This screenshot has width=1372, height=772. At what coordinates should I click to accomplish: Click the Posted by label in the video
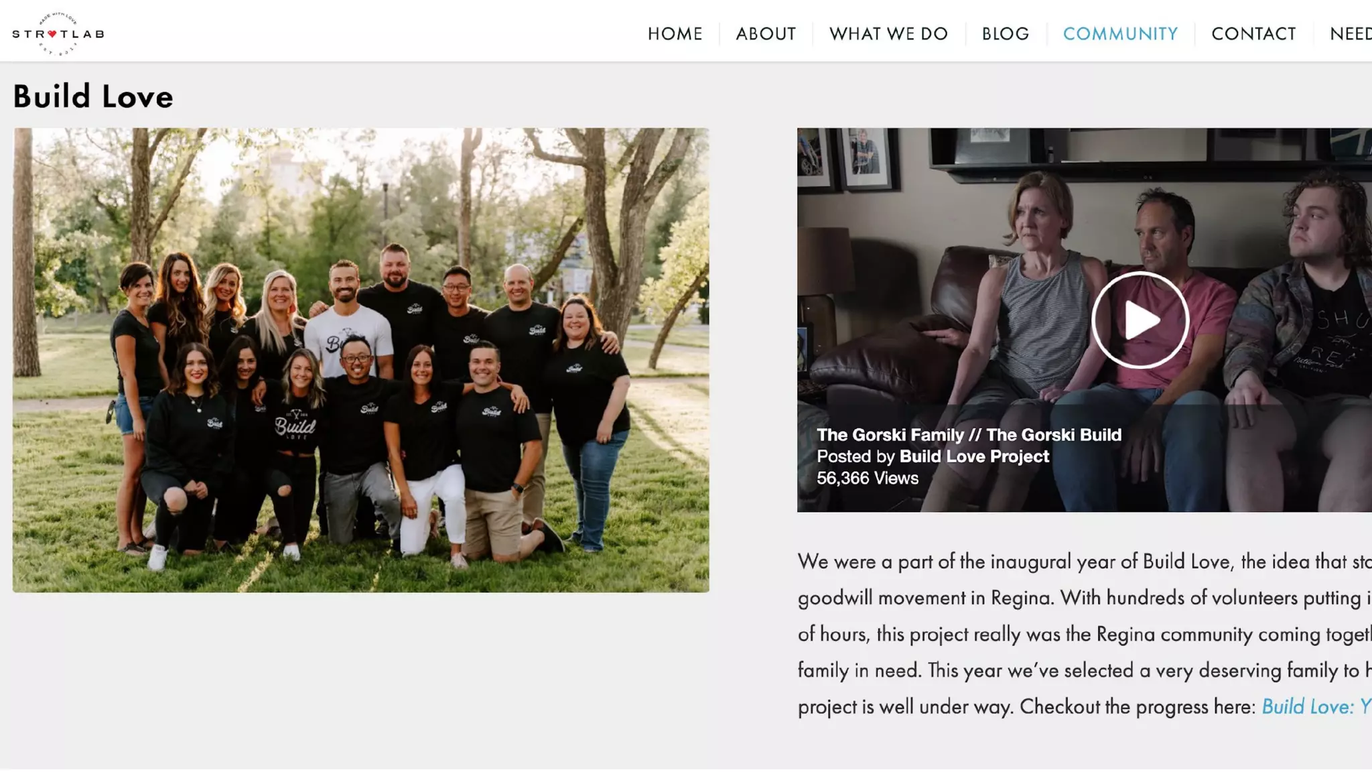[x=855, y=456]
